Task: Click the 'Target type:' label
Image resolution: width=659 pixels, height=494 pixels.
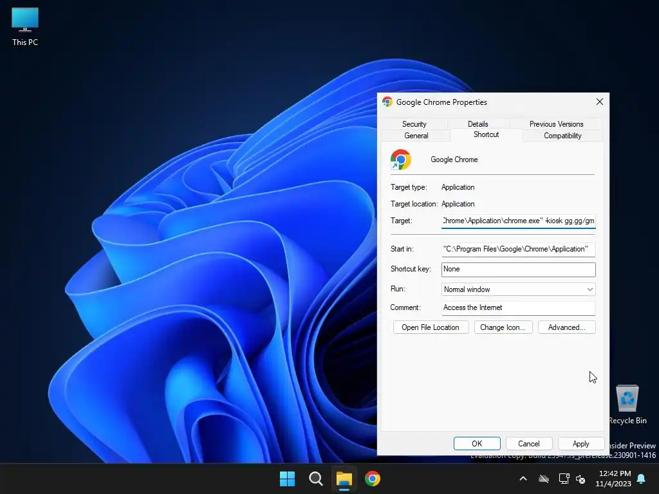Action: 409,187
